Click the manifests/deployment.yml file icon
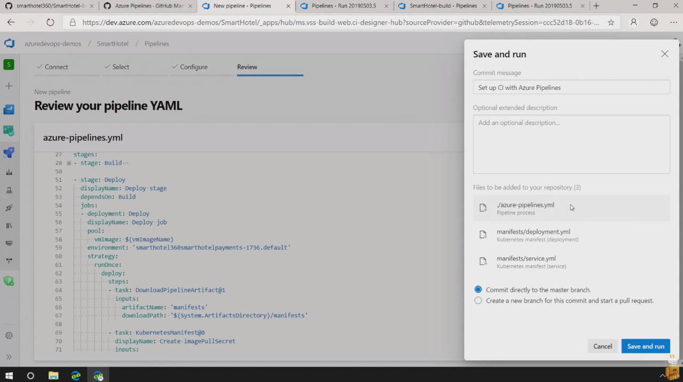Screen dimensions: 683x382 pos(483,235)
